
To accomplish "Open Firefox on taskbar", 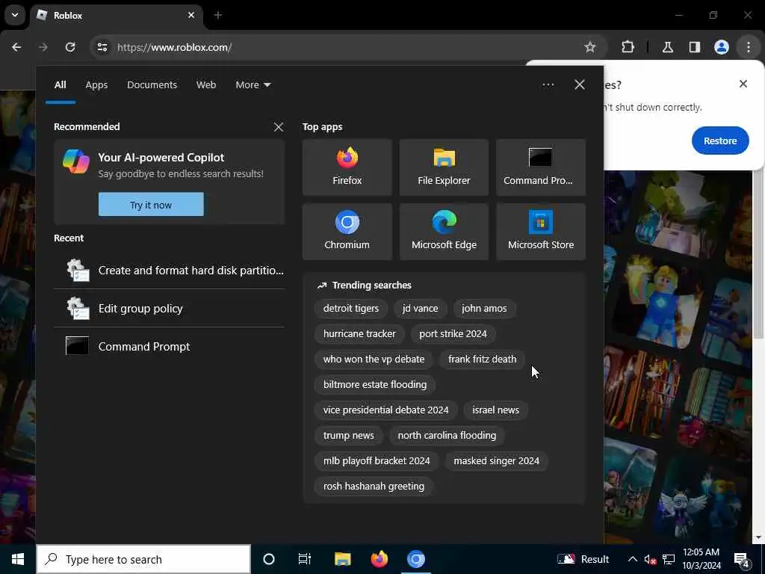I will click(379, 559).
